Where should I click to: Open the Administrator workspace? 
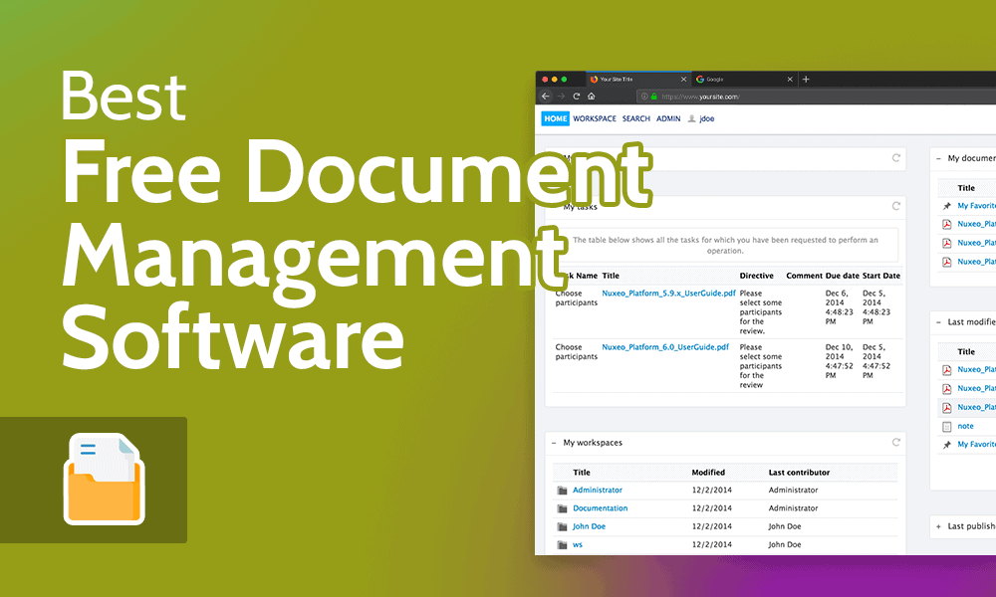(597, 490)
